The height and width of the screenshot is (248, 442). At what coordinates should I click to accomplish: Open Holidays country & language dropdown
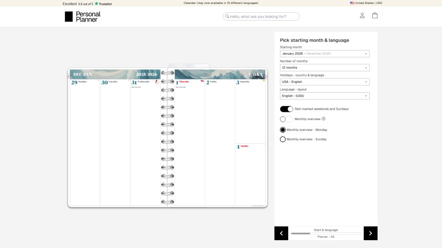325,82
